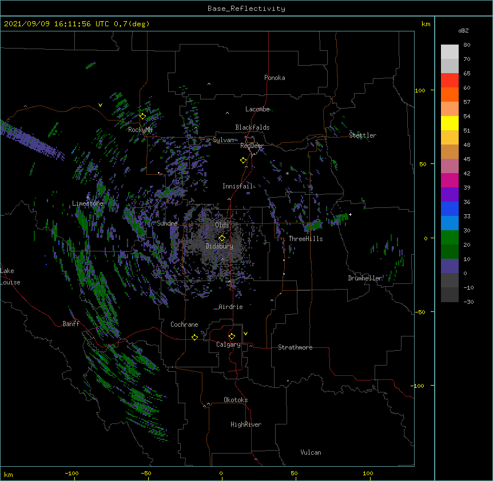Select the bright yellow 54-51 dBZ swatch

click(x=450, y=123)
